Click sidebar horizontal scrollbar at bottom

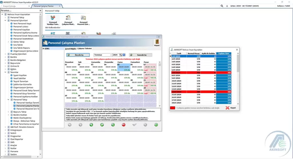click(x=20, y=157)
